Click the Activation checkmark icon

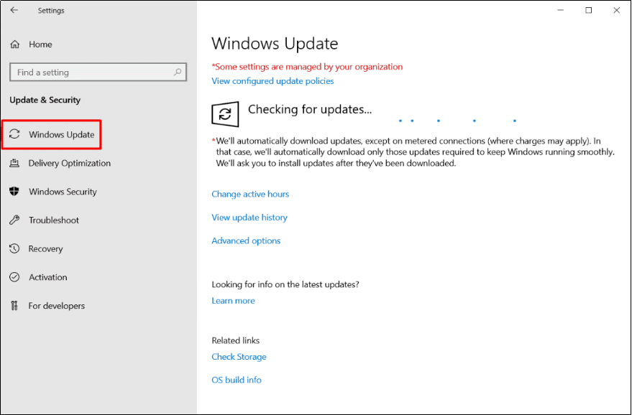click(14, 277)
